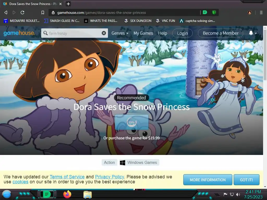Clear the search field with the X icon
Viewport: 267px width, 200px height.
pyautogui.click(x=104, y=33)
